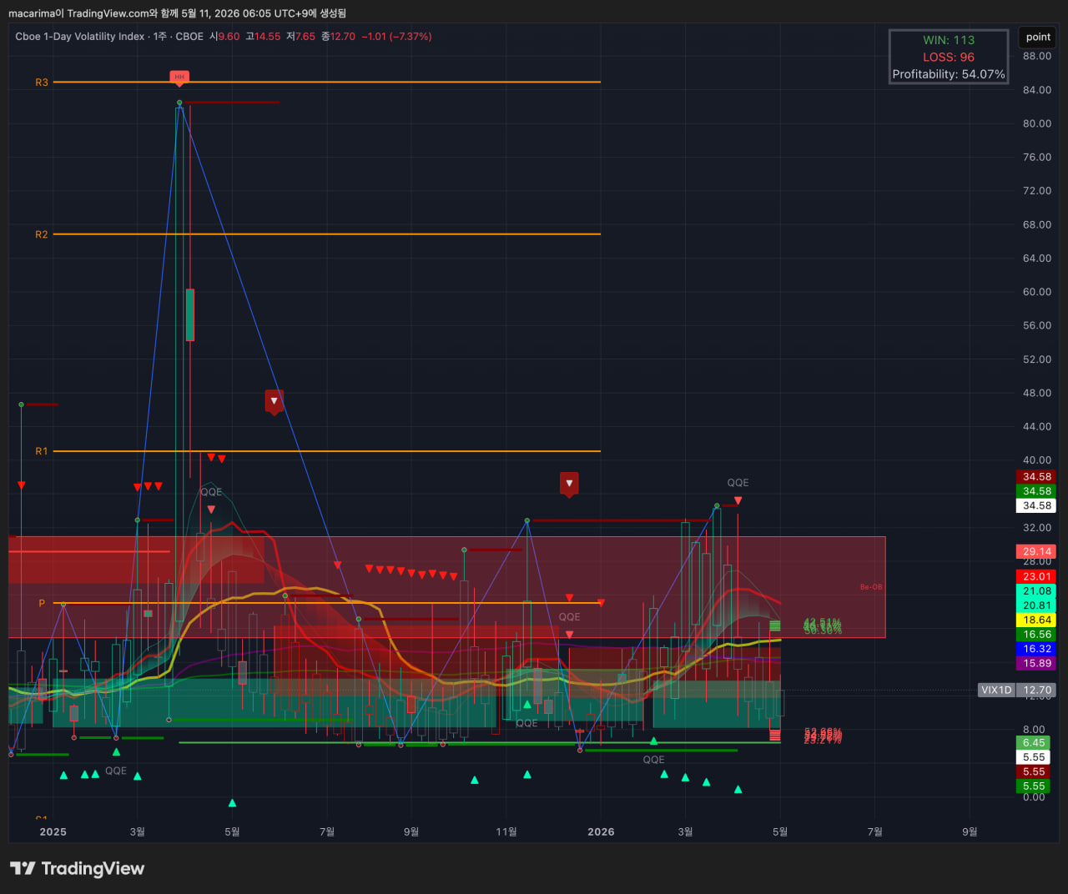Screen dimensions: 1068x894
Task: Click the R3 pivot level label
Action: pos(42,83)
